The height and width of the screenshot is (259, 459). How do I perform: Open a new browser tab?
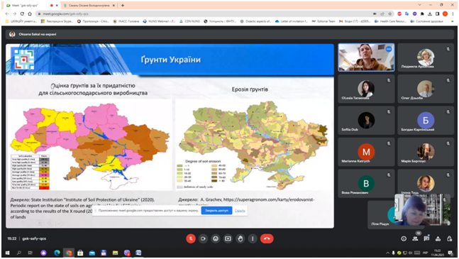(123, 5)
